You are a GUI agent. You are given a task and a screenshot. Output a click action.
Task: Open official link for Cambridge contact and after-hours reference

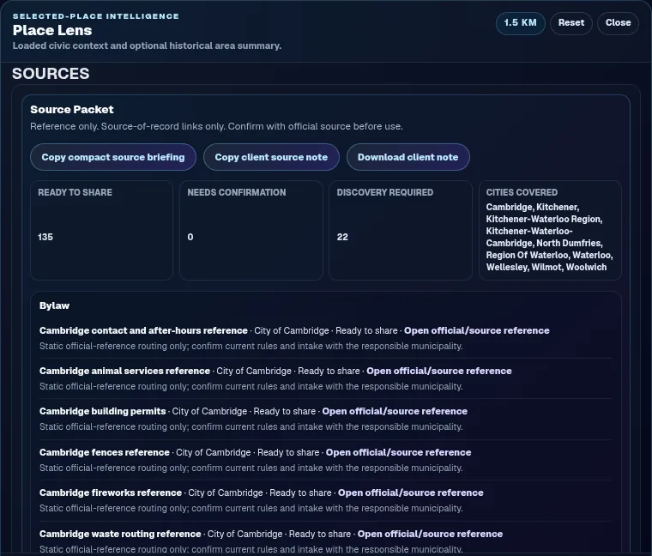coord(476,330)
